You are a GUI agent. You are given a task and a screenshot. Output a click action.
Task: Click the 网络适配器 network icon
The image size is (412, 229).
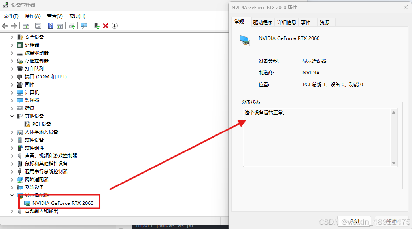(x=20, y=180)
